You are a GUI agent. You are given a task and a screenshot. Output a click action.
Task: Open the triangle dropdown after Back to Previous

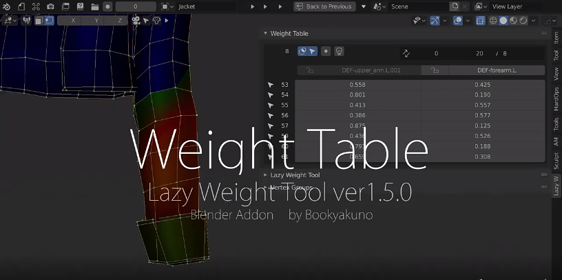[364, 6]
